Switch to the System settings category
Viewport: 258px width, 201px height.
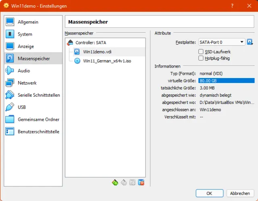click(25, 34)
